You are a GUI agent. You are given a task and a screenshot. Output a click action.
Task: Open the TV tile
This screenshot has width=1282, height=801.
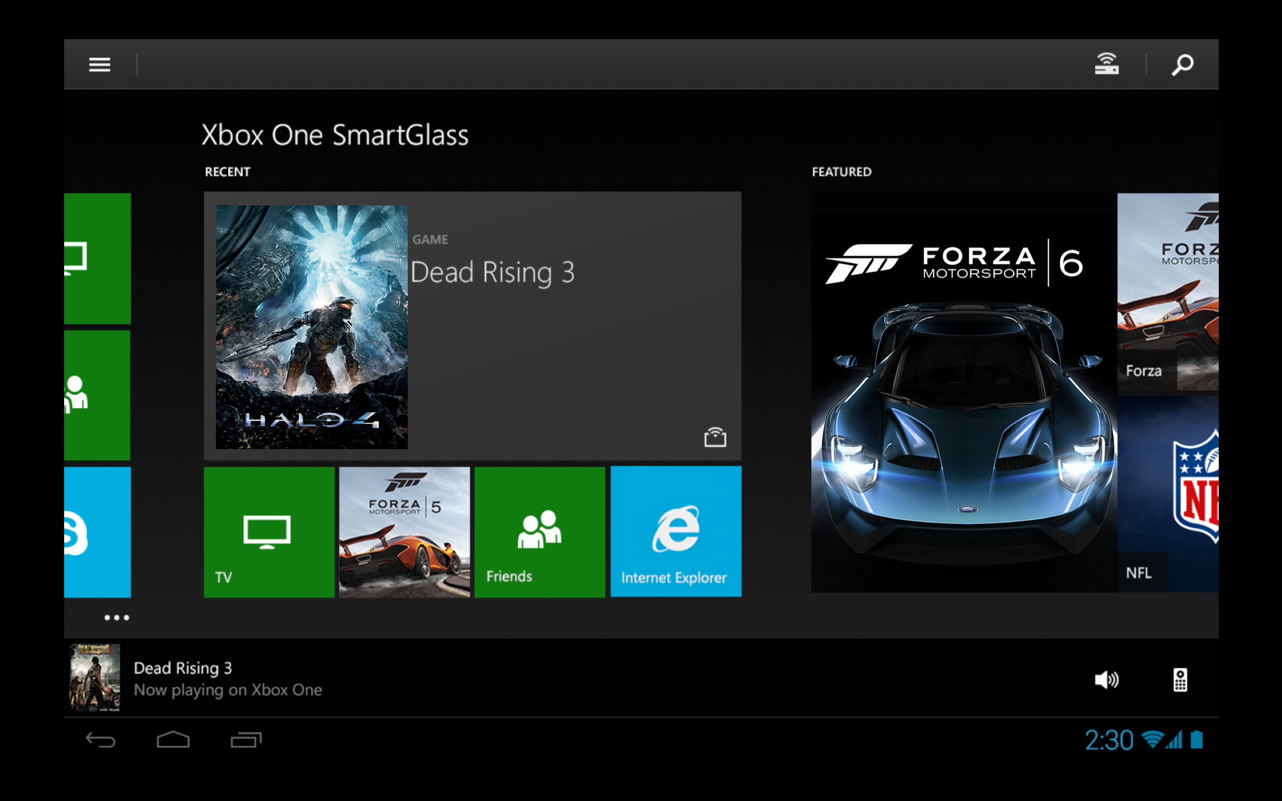[269, 532]
